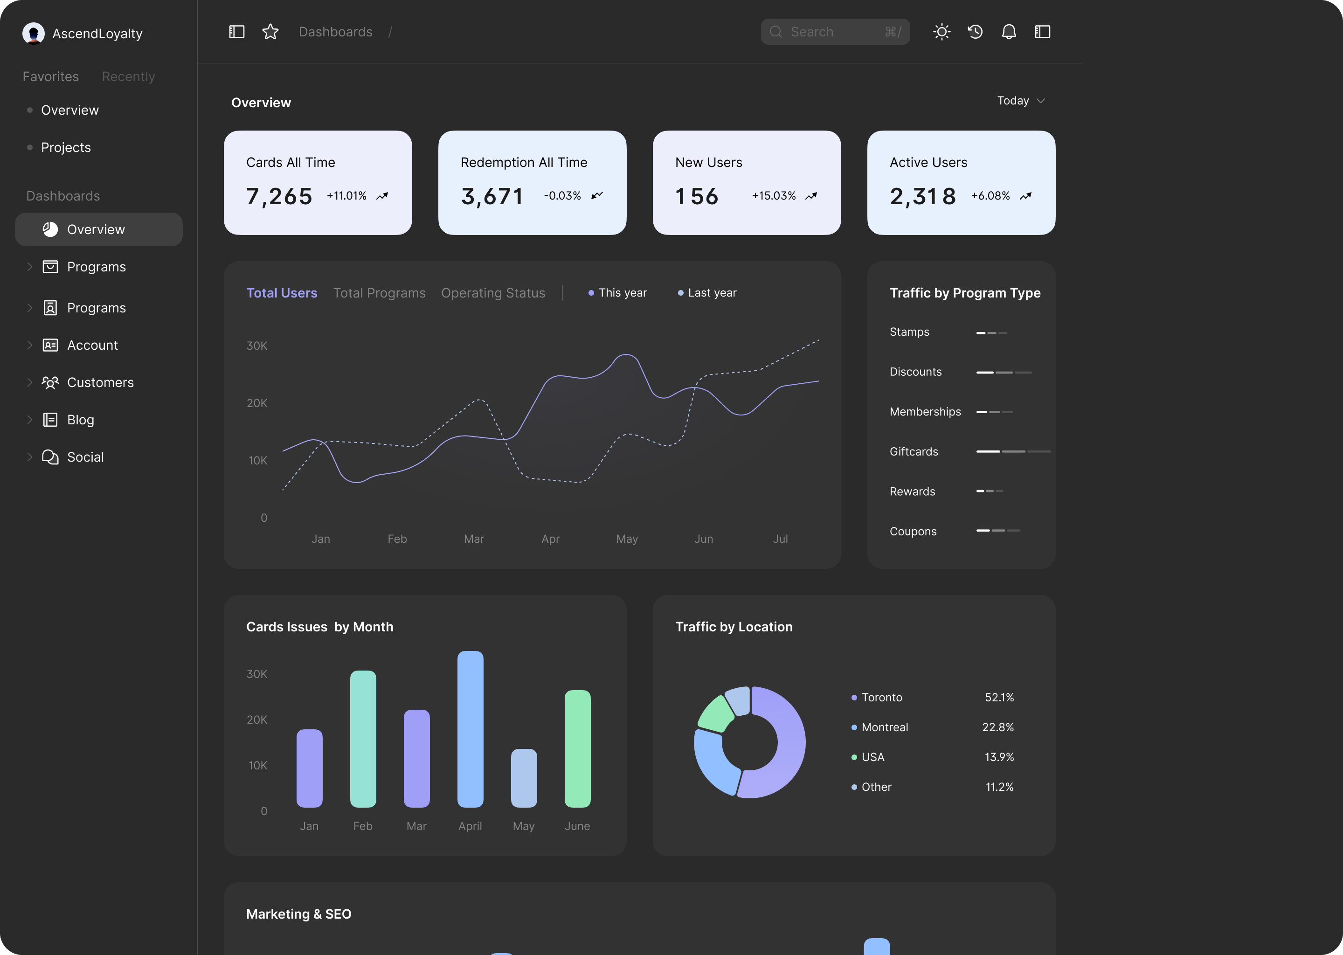Open the search input field
1343x955 pixels.
tap(834, 31)
